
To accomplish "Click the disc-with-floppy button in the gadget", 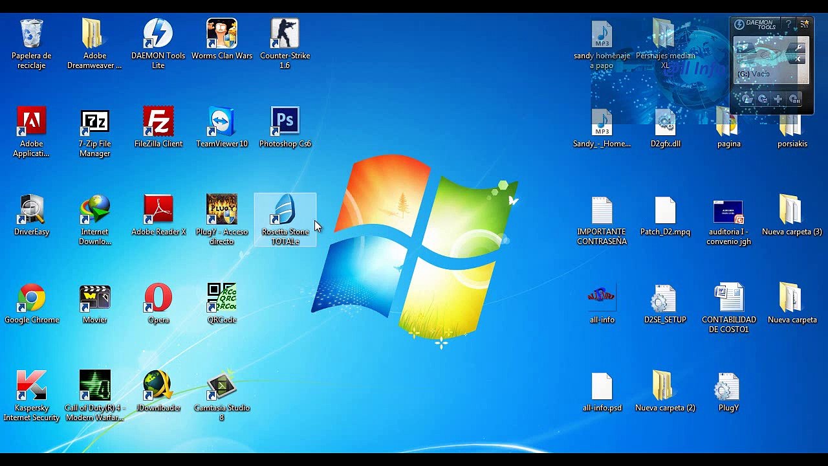I will [x=763, y=99].
